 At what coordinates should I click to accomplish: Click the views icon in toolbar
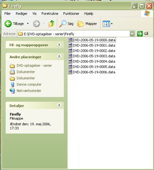pos(106,24)
